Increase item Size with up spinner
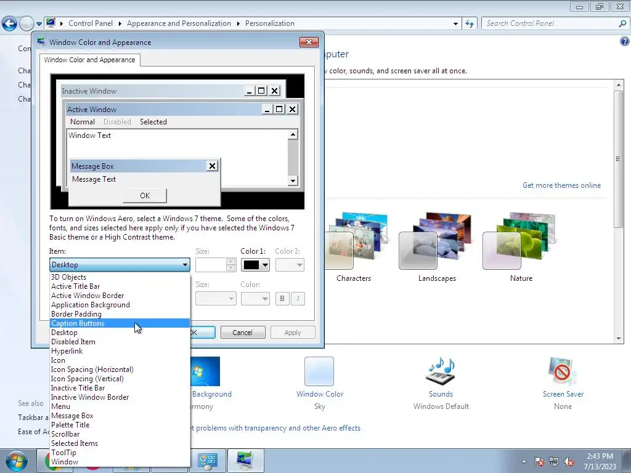 (230, 261)
